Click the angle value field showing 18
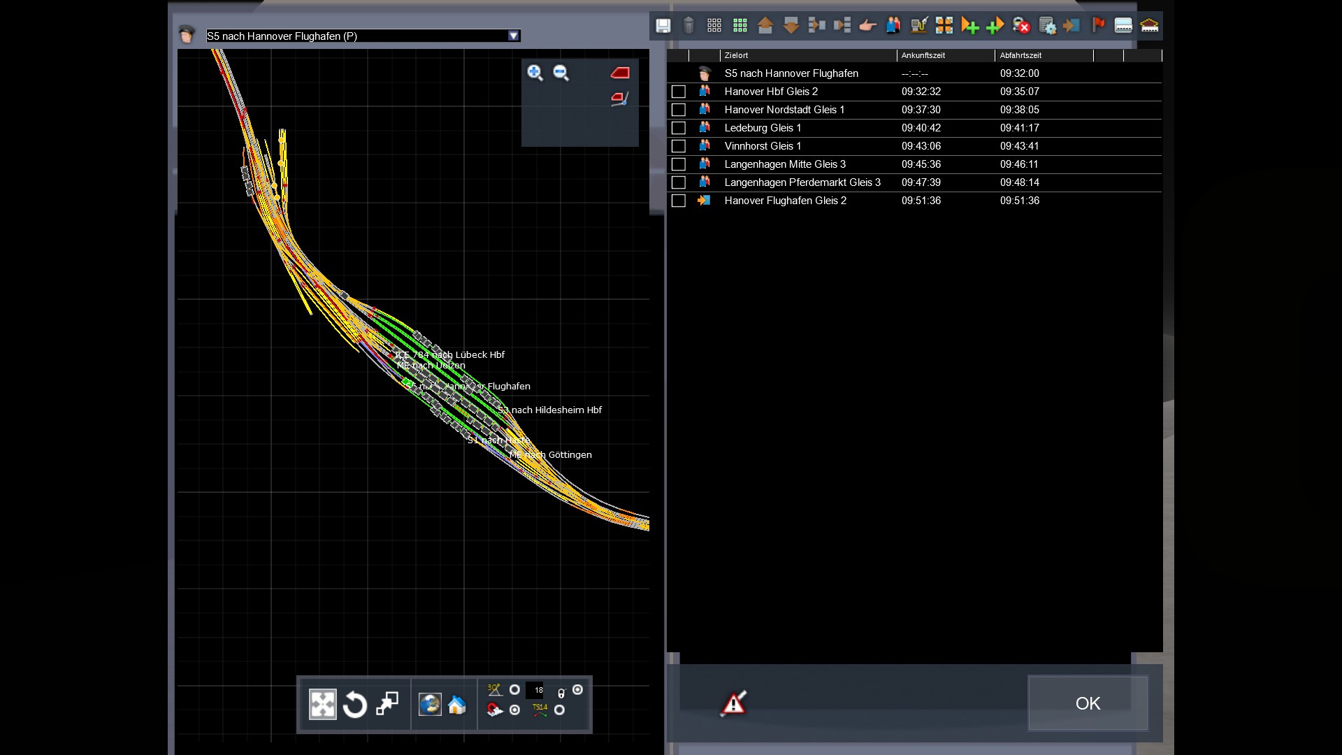This screenshot has height=755, width=1342. pyautogui.click(x=535, y=690)
